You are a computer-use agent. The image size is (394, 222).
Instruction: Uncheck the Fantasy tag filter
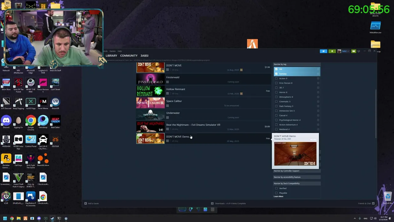click(x=276, y=74)
